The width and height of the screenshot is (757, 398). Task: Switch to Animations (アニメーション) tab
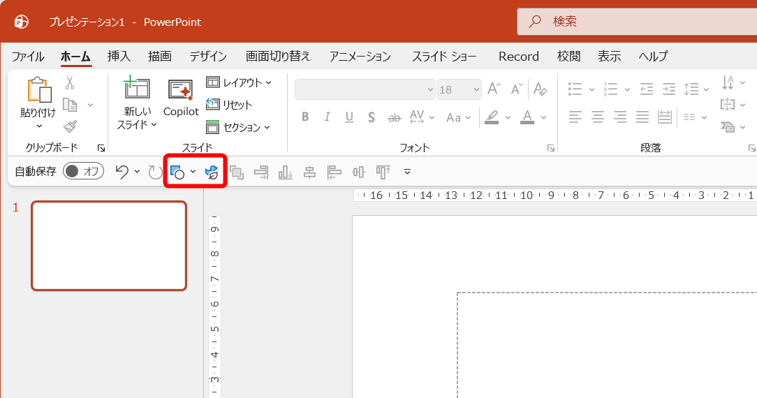[x=360, y=57]
